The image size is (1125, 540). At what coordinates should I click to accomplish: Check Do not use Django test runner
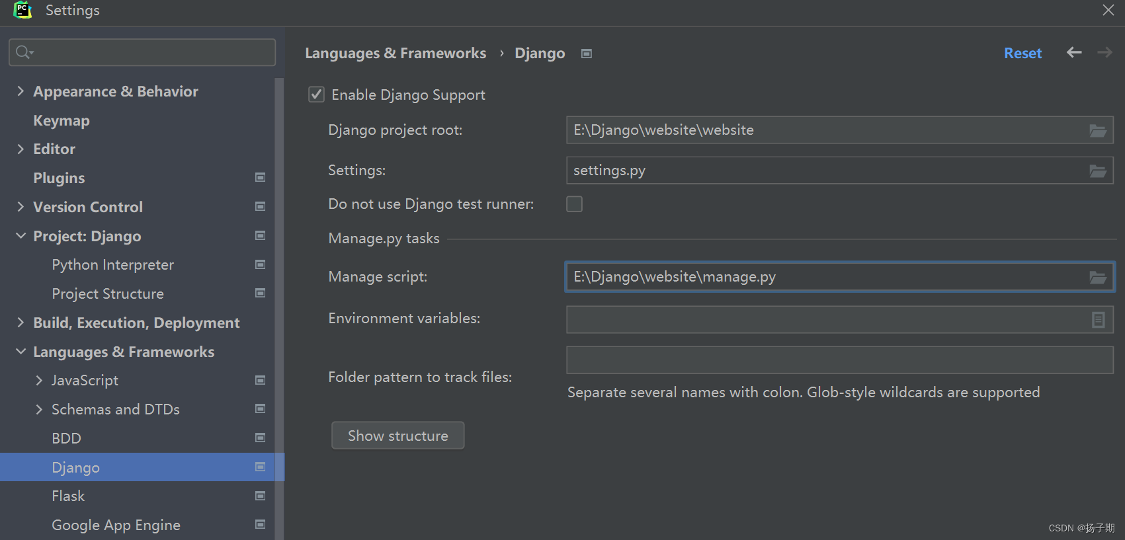point(574,204)
